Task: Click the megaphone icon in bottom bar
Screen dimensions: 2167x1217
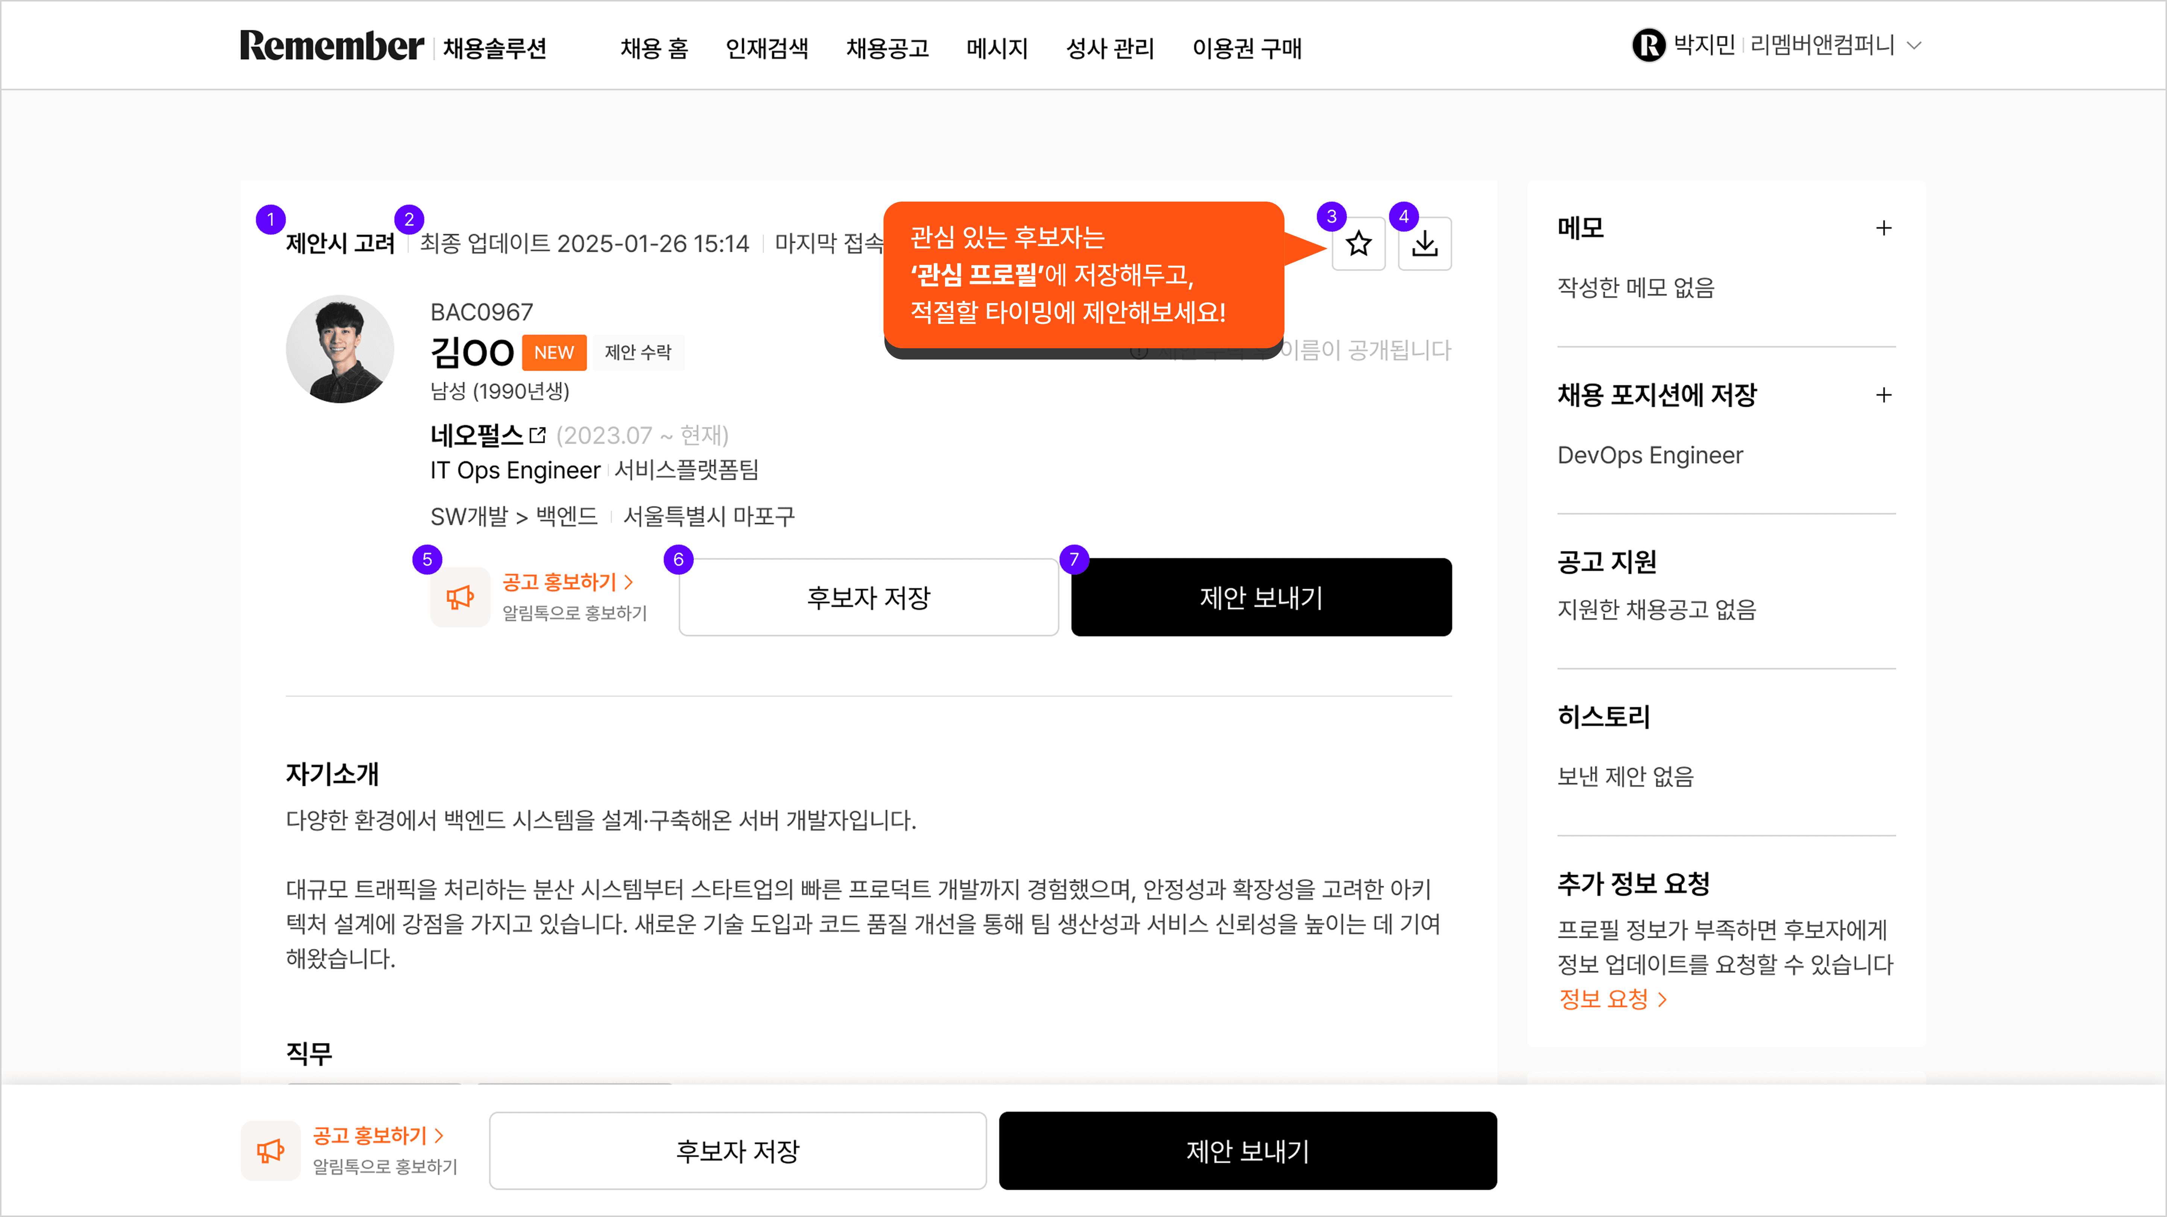Action: 270,1150
